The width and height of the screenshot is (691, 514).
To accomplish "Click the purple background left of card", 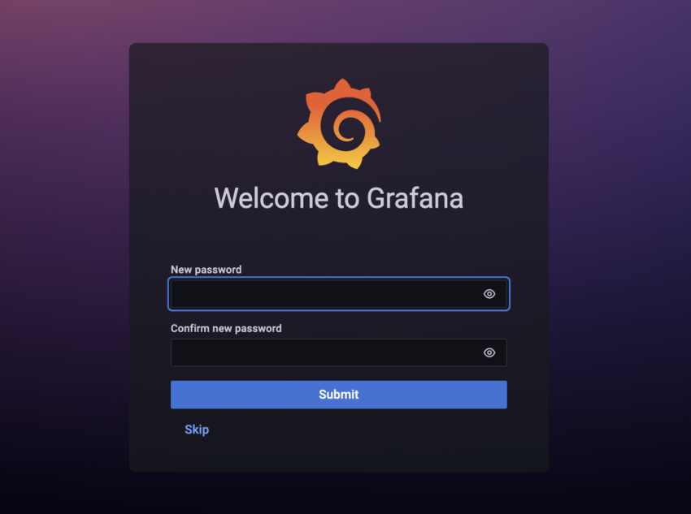I will 64,257.
